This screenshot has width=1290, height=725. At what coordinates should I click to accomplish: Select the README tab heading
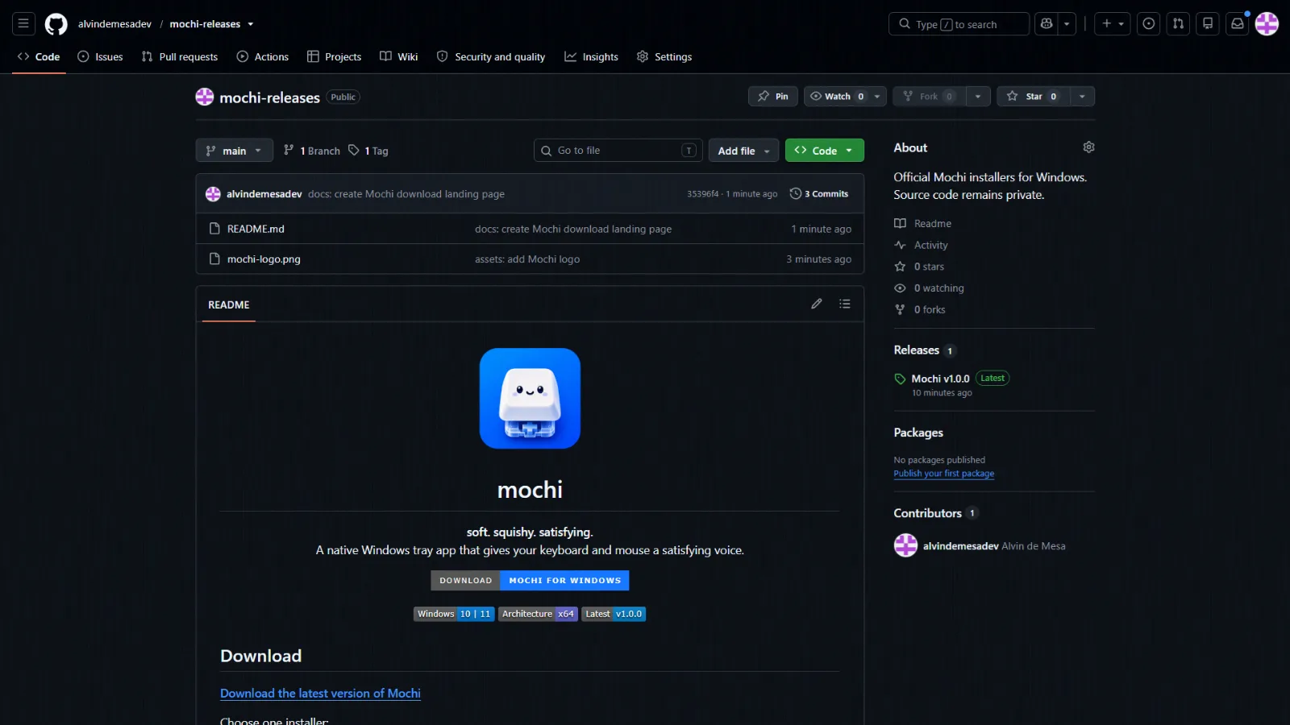coord(229,304)
